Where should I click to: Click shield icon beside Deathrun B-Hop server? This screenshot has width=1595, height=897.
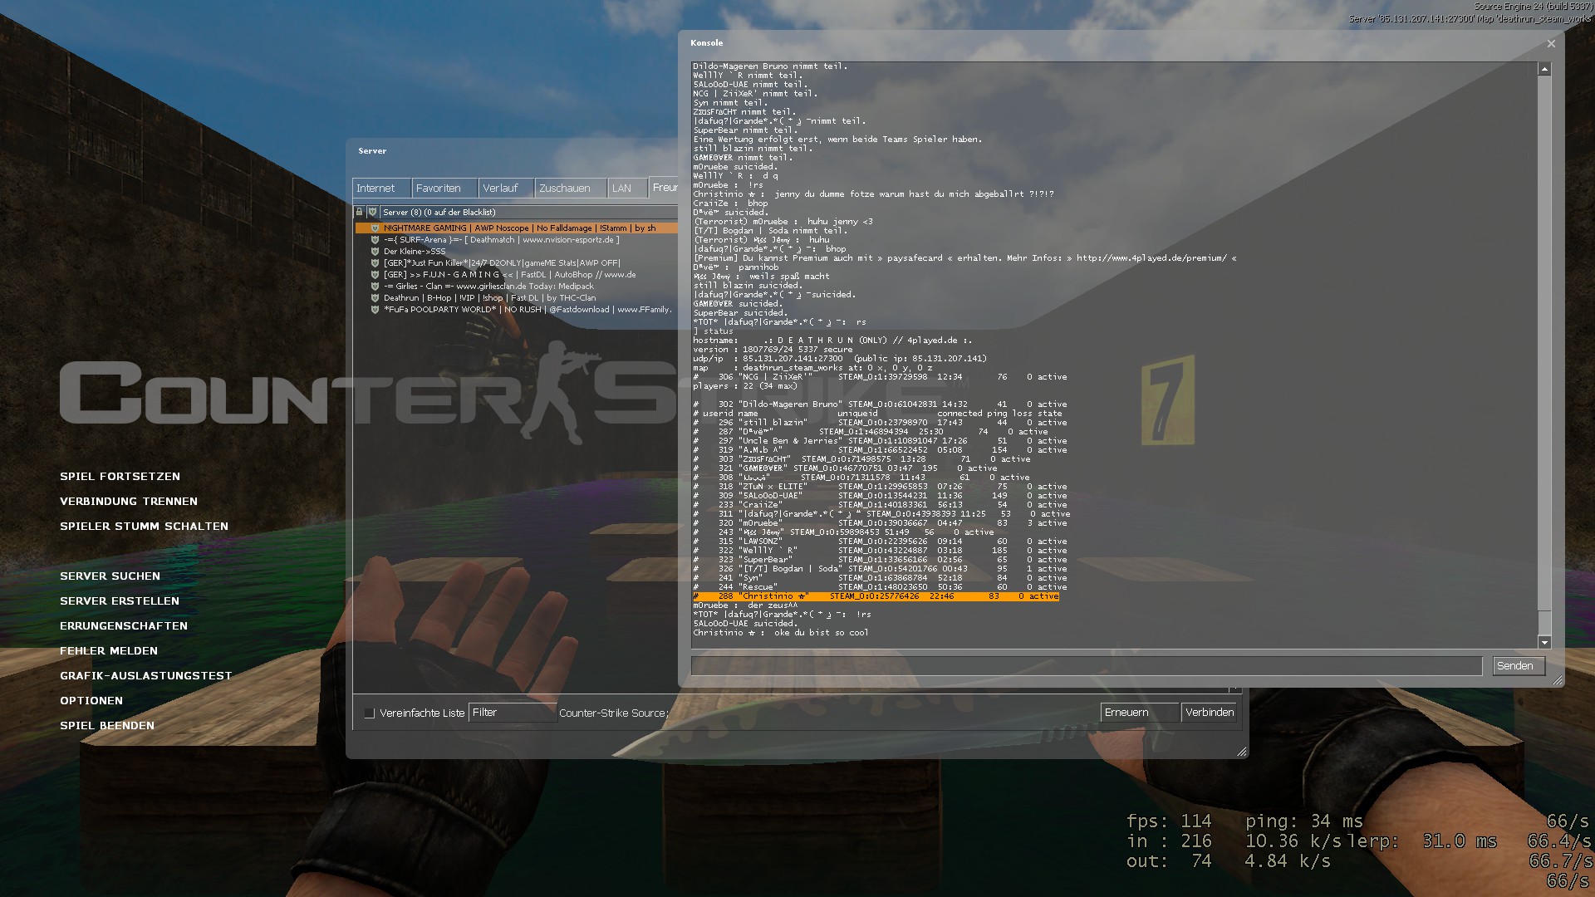tap(375, 298)
